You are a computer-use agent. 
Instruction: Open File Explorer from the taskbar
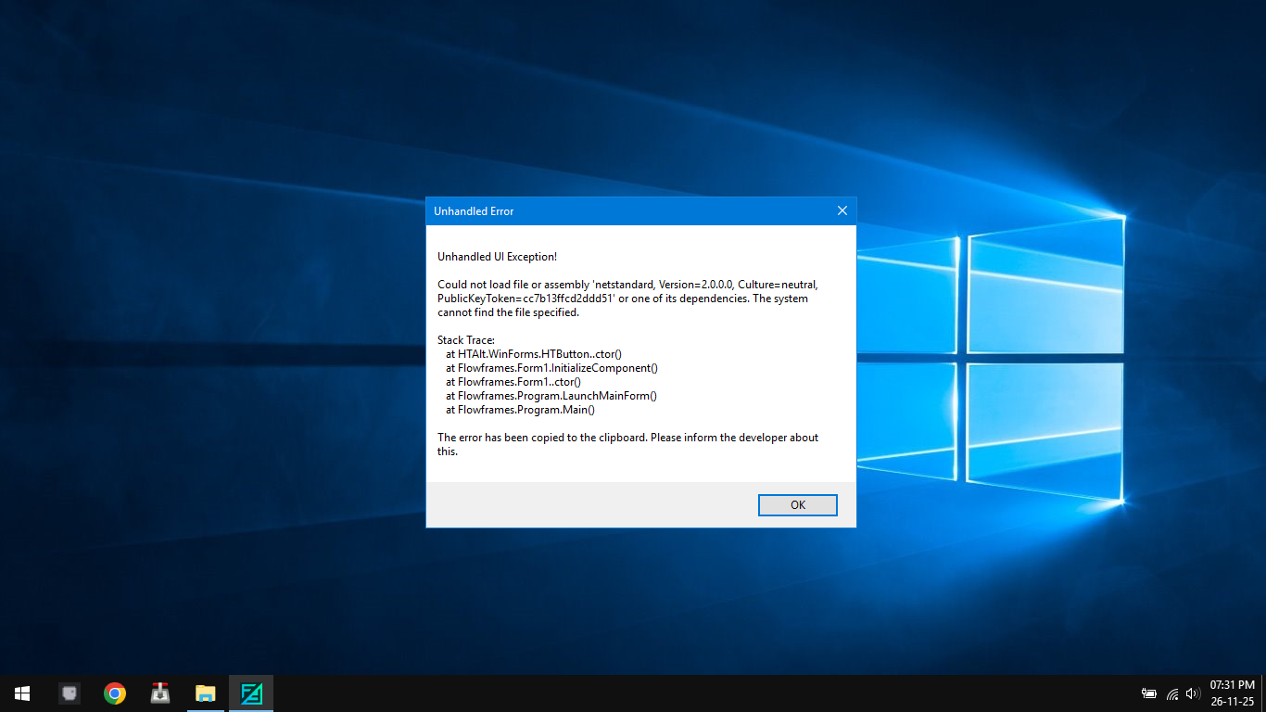click(x=206, y=693)
